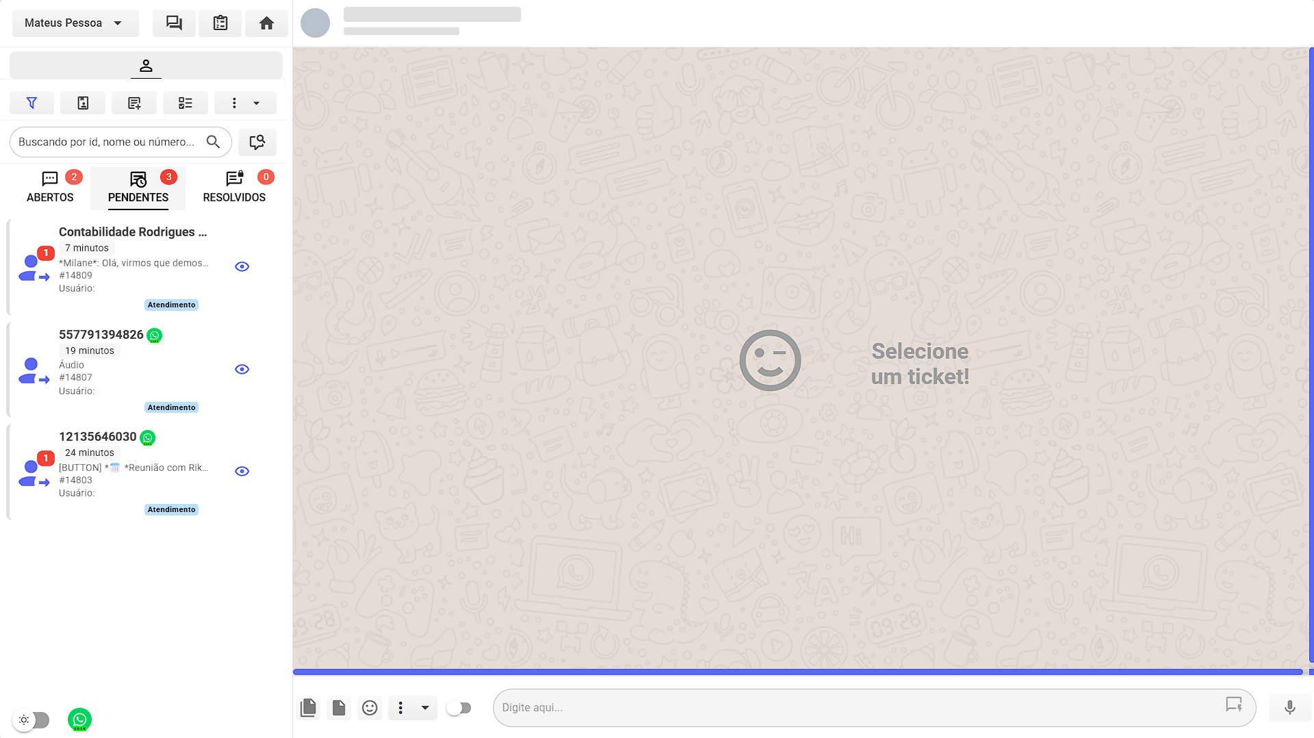This screenshot has height=738, width=1314.
Task: Toggle the dark mode switch
Action: [32, 720]
